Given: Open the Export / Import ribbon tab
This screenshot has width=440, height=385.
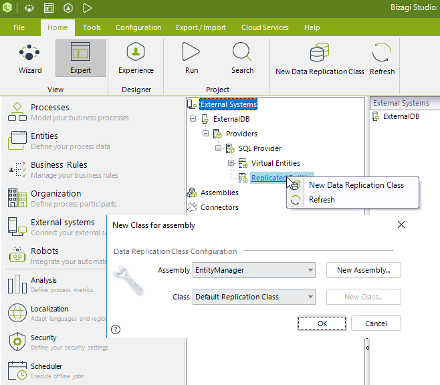Looking at the screenshot, I should [201, 27].
